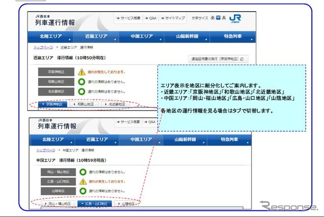Click 遅れが発生しております text for 京阪神地区
324x217 pixels.
(x=106, y=72)
